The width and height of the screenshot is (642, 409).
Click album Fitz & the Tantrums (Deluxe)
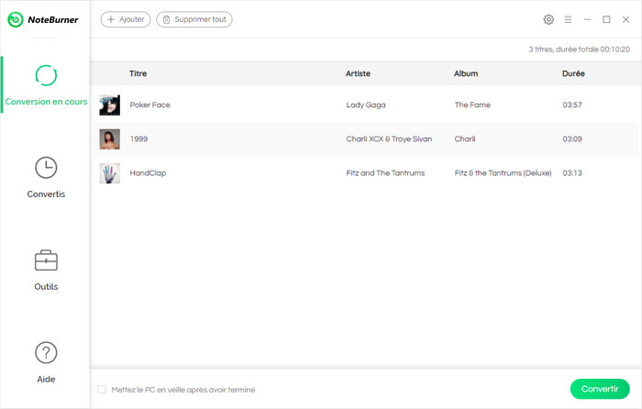coord(503,172)
